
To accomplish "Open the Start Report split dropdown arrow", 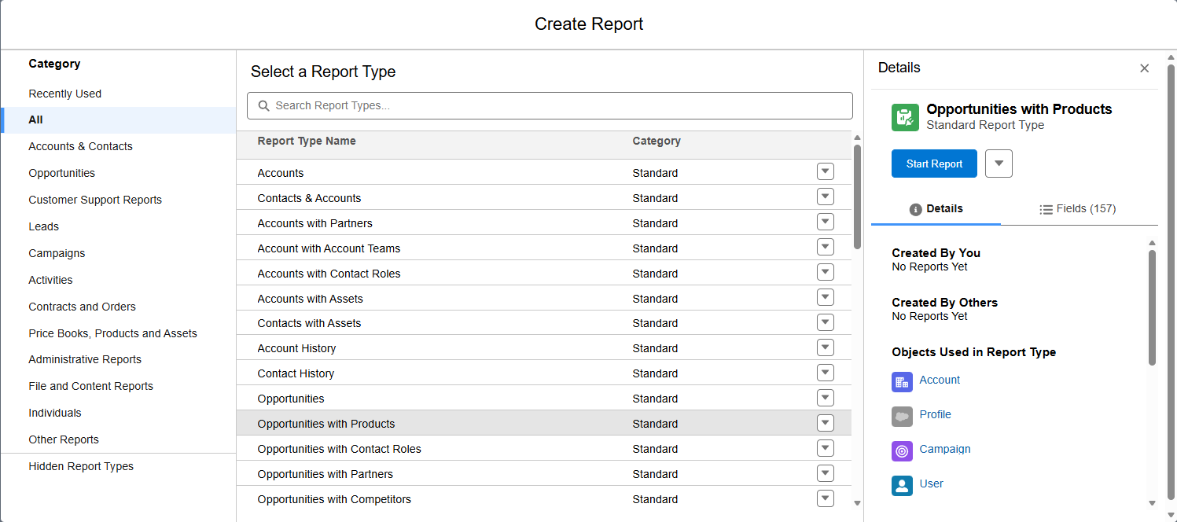I will coord(999,163).
